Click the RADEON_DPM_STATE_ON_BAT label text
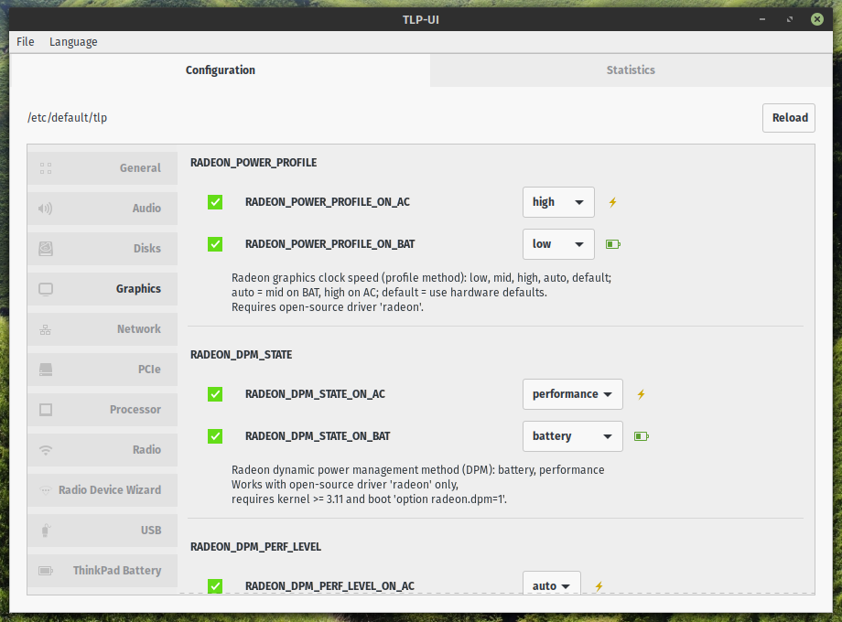This screenshot has width=842, height=622. coord(318,436)
